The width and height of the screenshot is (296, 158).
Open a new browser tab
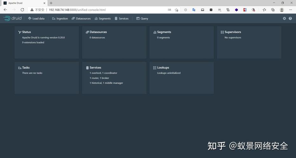click(x=51, y=3)
